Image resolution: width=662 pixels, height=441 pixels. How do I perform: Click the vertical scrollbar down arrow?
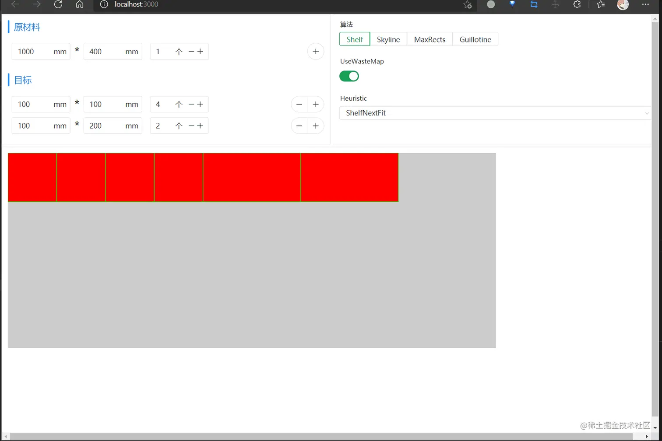(x=655, y=428)
